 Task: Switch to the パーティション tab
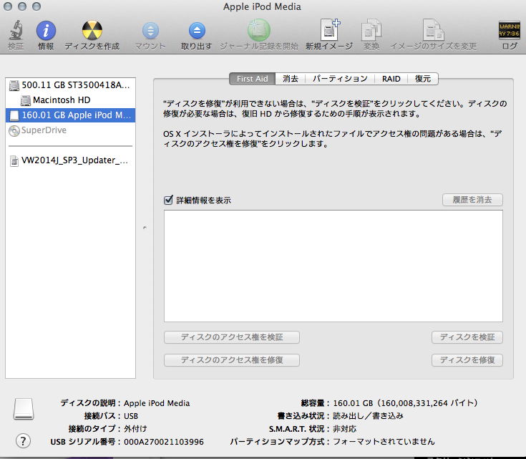click(340, 79)
